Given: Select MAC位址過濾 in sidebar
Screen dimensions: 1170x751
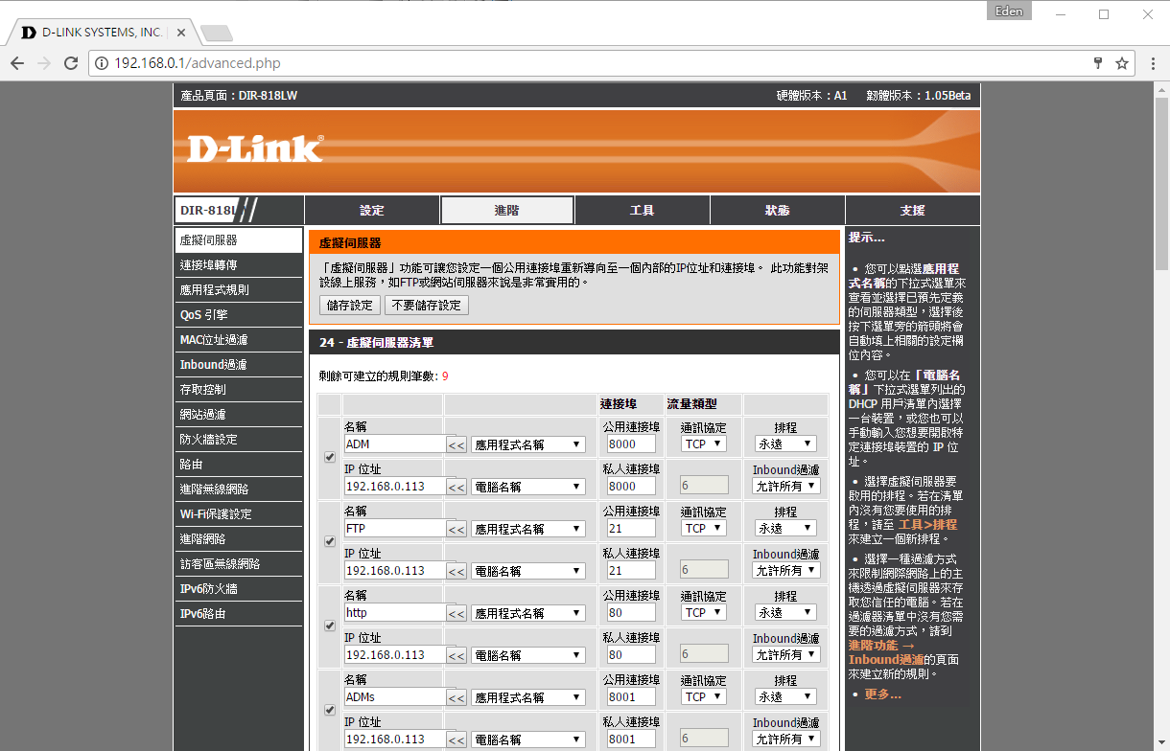Looking at the screenshot, I should pyautogui.click(x=238, y=340).
